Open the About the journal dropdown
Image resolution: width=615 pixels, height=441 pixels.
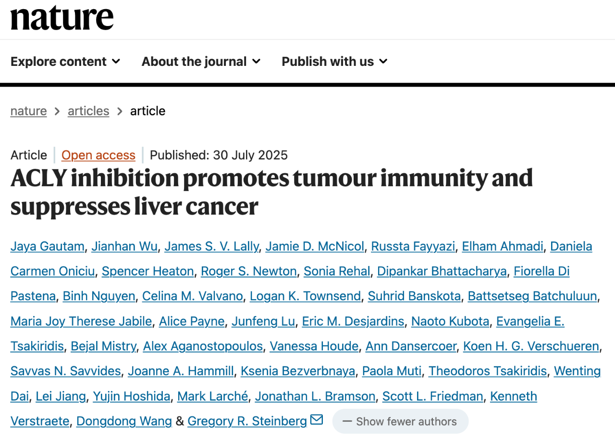(201, 62)
